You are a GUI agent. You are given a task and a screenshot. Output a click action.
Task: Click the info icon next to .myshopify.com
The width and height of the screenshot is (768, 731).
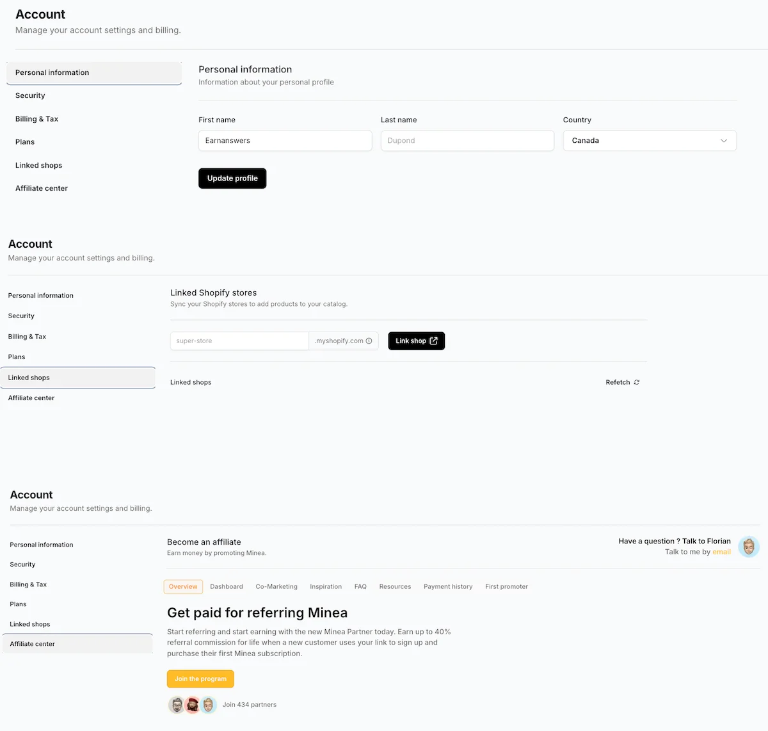369,341
